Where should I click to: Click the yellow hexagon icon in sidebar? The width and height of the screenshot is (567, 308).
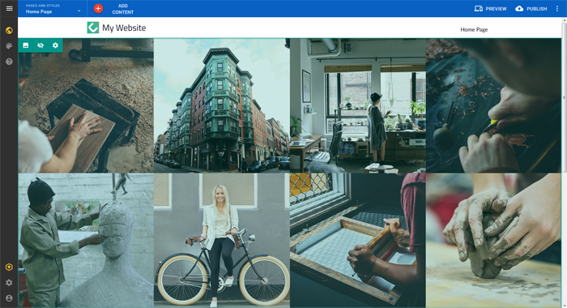coord(9,267)
